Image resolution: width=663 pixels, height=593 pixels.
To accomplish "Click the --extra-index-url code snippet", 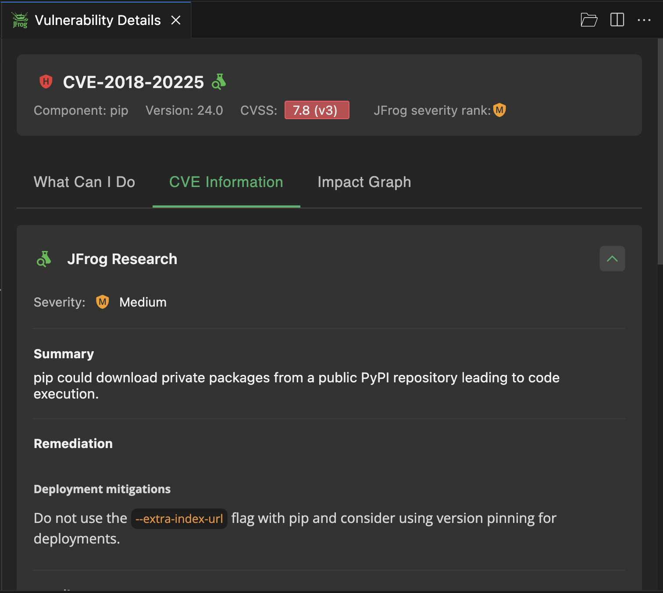I will [x=179, y=519].
